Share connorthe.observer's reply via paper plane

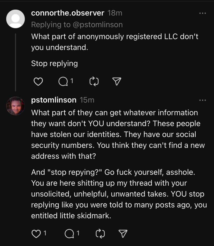pos(117,81)
